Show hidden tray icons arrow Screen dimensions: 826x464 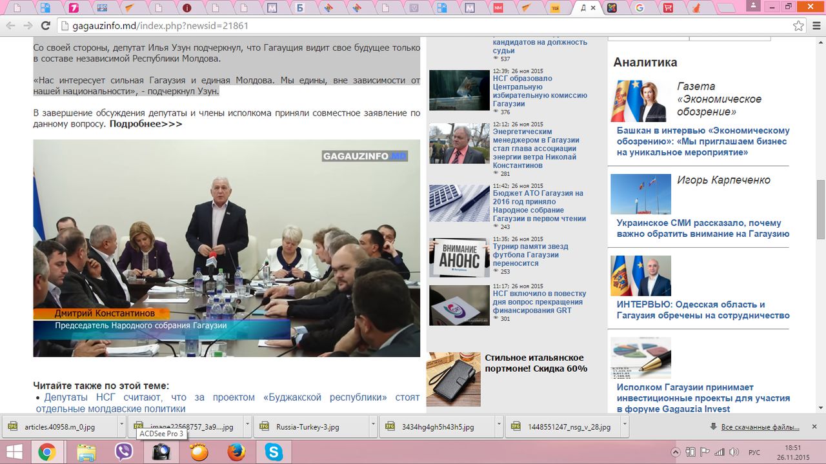click(676, 452)
